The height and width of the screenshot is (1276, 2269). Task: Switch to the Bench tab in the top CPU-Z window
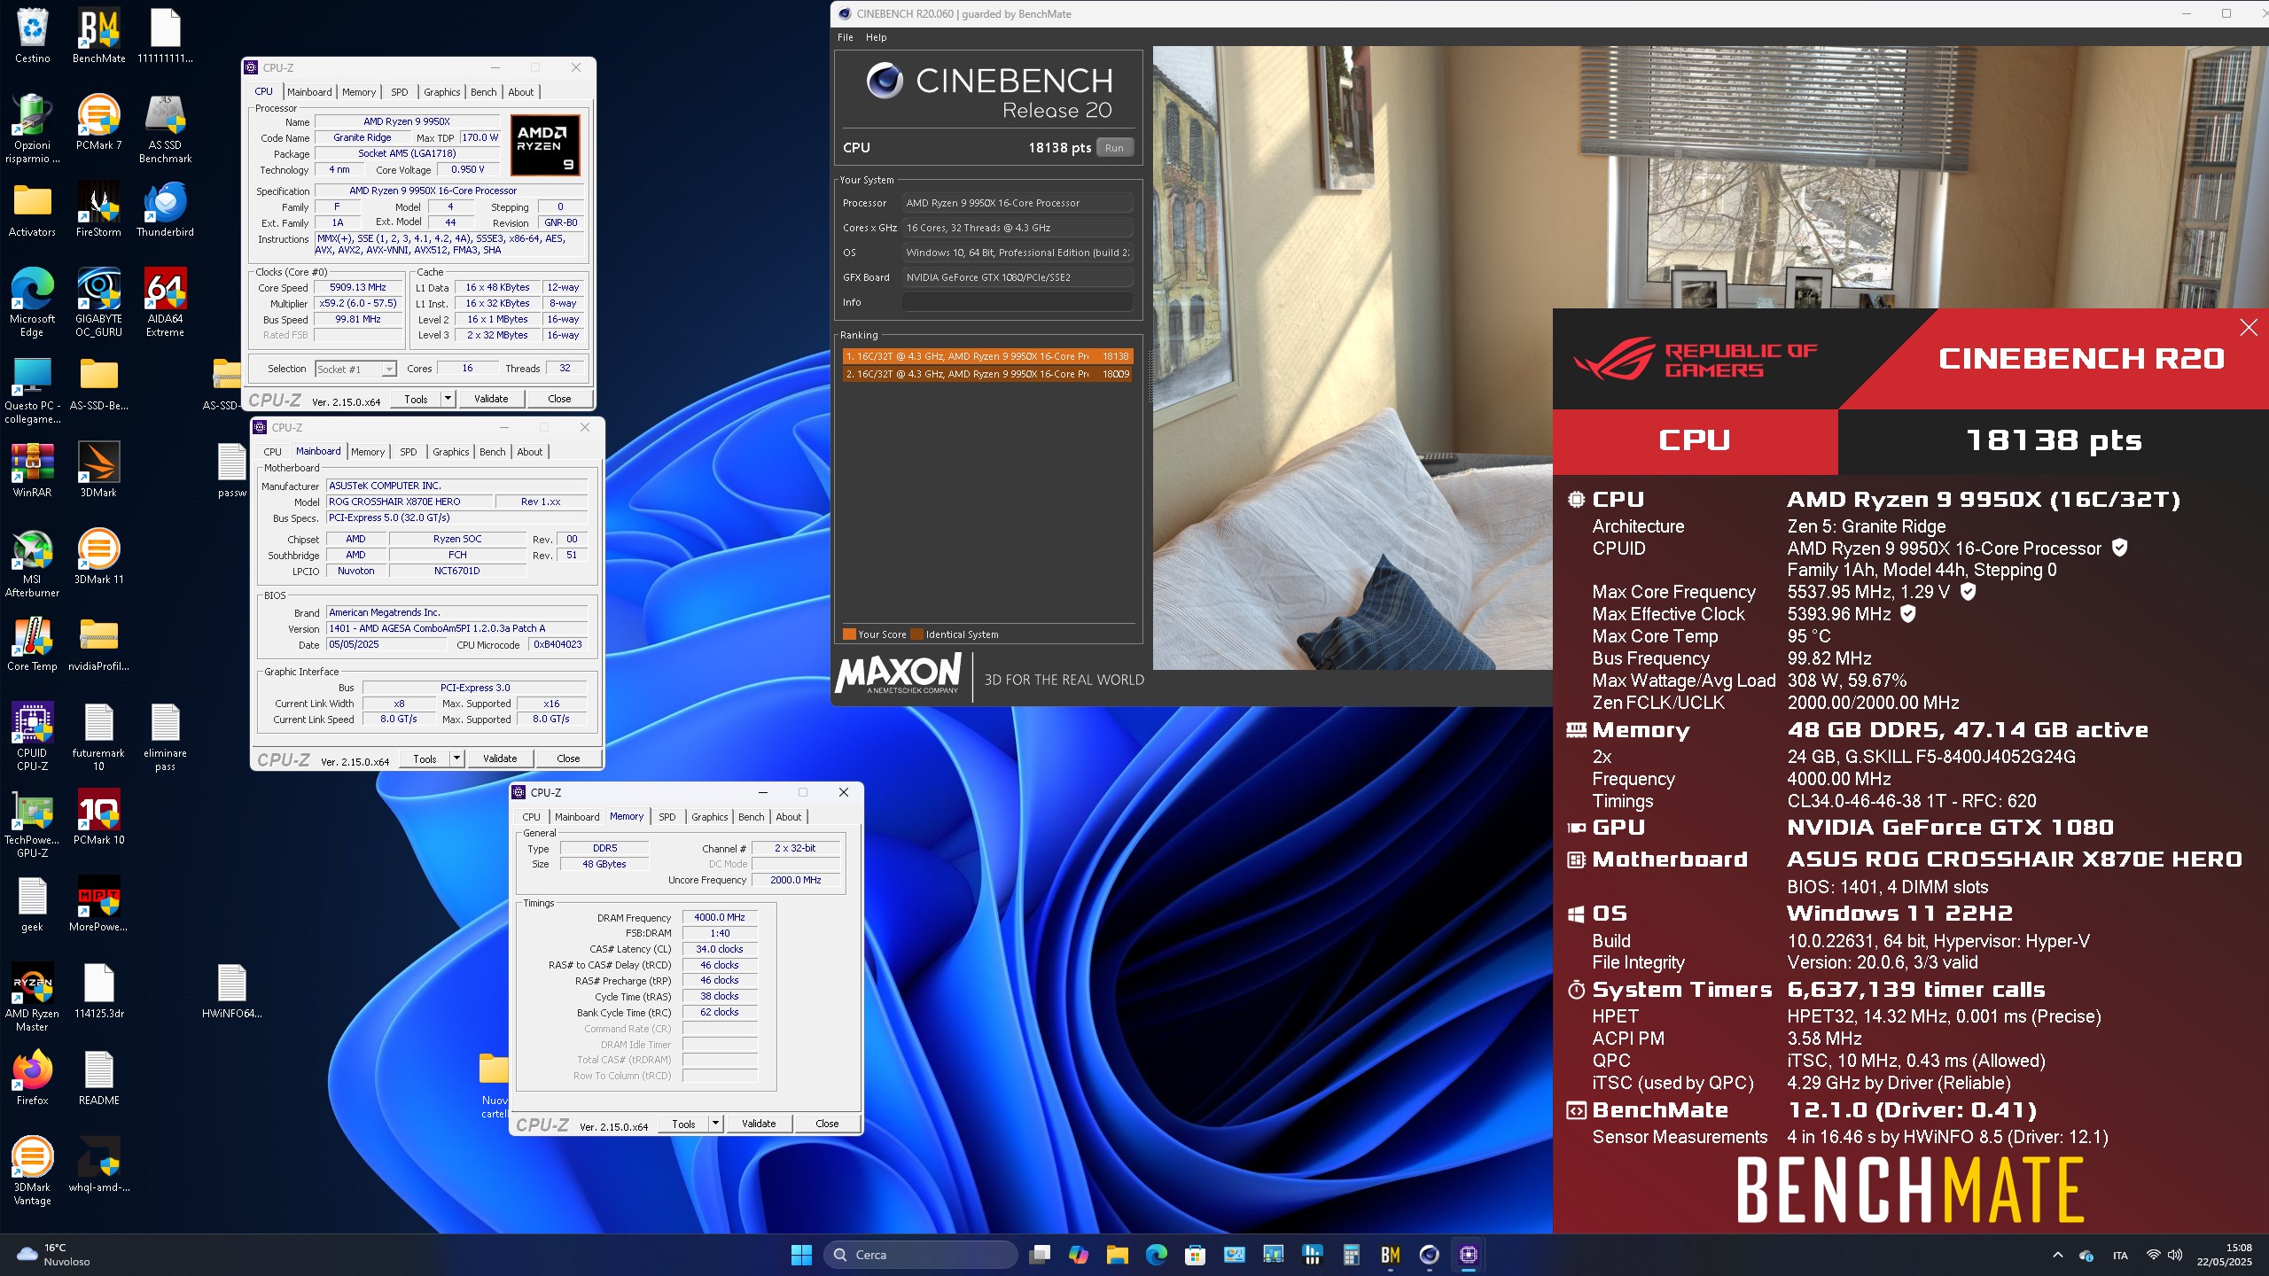coord(483,92)
